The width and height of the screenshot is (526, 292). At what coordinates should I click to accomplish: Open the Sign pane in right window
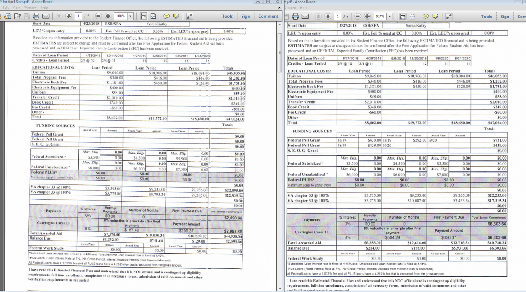click(505, 16)
